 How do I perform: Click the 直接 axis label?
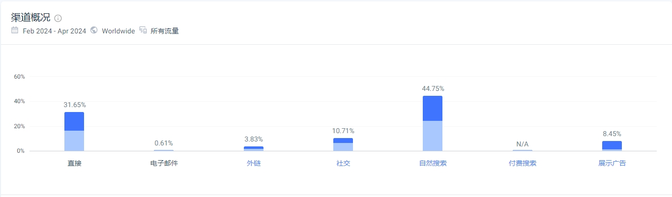click(x=74, y=163)
